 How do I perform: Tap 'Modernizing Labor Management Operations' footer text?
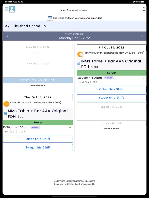[74, 181]
